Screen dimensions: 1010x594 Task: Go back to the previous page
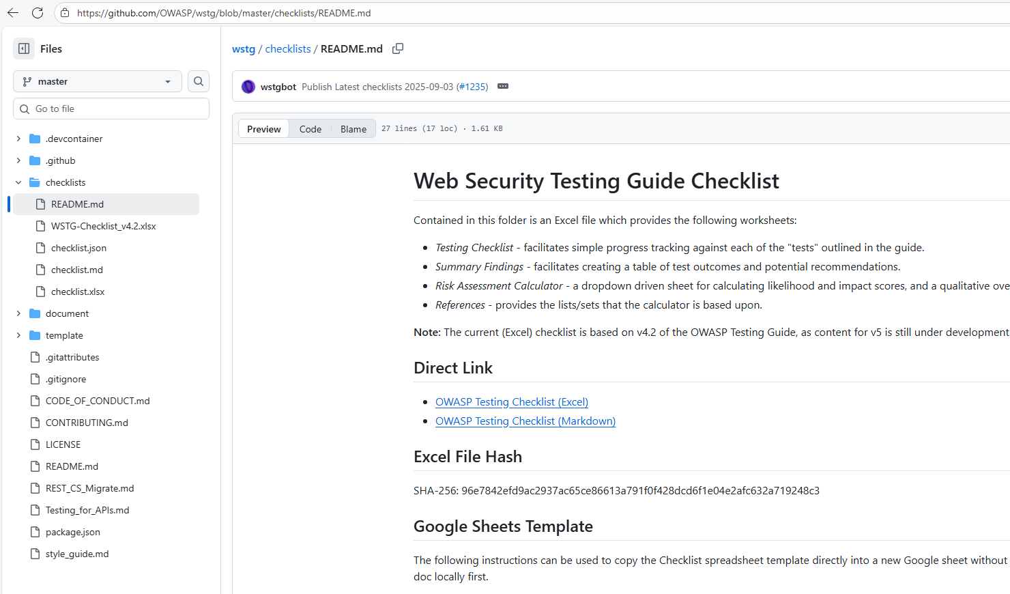click(13, 12)
